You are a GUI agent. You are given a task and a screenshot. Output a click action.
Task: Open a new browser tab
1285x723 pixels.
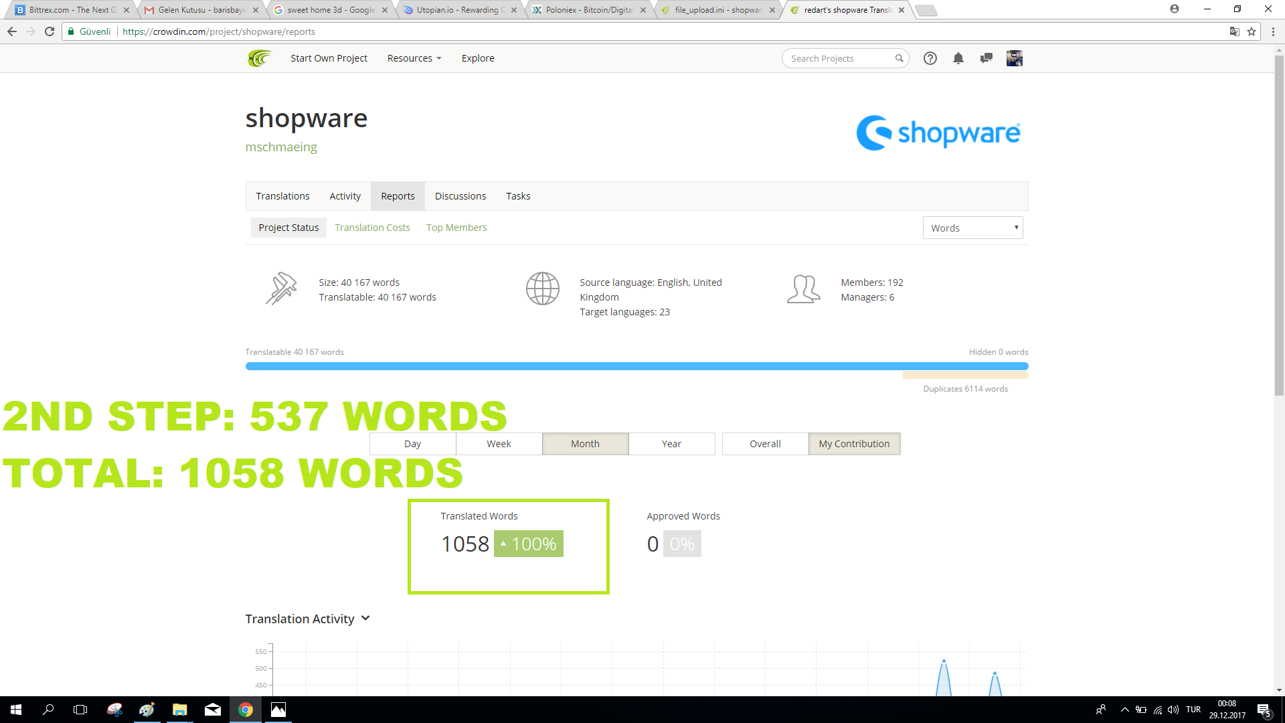pyautogui.click(x=926, y=10)
